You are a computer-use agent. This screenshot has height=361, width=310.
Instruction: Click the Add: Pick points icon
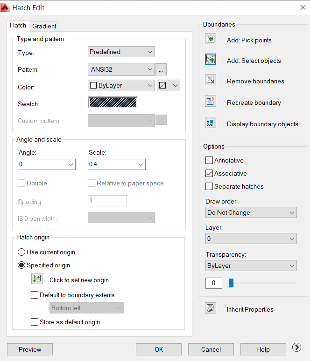click(x=211, y=39)
